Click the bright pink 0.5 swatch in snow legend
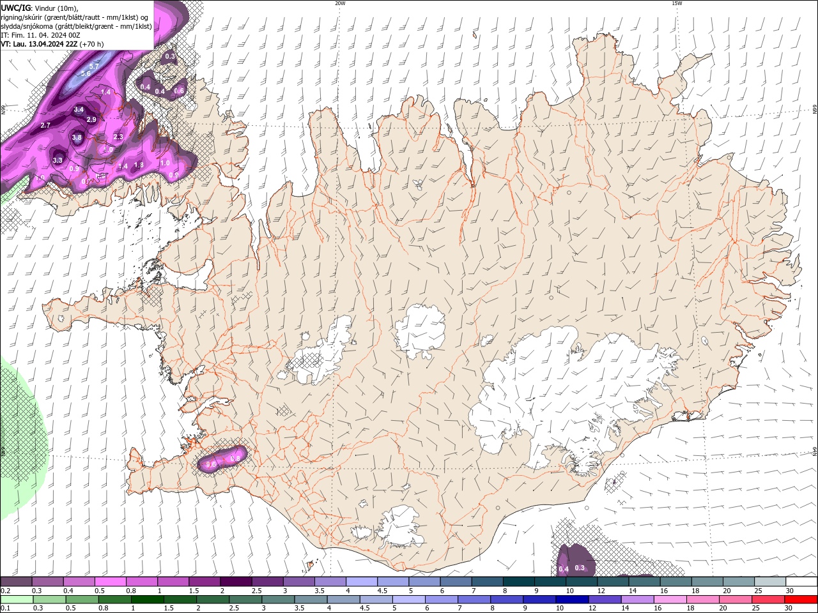Viewport: 818px width, 613px height. point(111,581)
